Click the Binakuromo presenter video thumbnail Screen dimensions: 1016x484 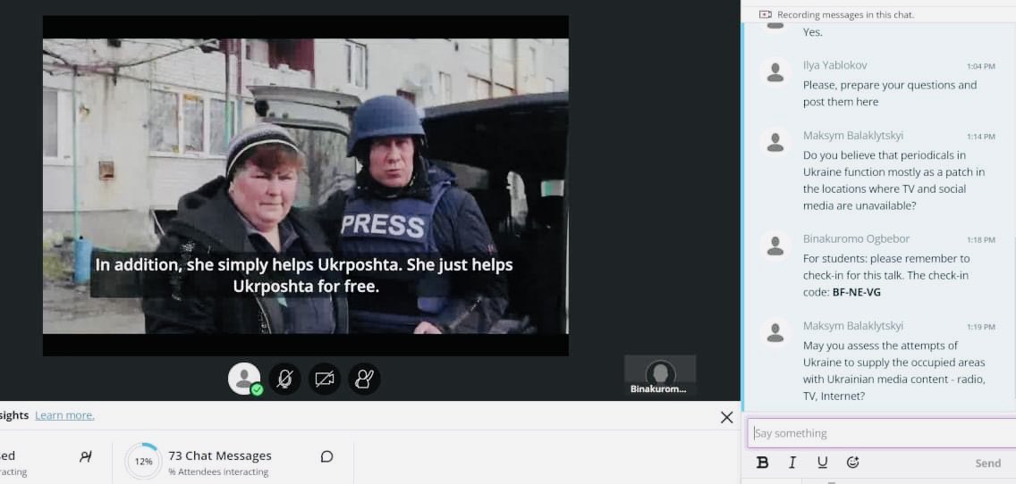pos(660,375)
